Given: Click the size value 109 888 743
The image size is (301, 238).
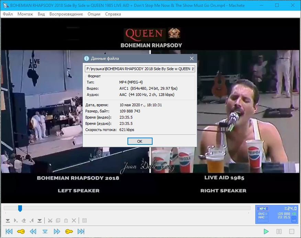Looking at the screenshot, I should coord(130,111).
